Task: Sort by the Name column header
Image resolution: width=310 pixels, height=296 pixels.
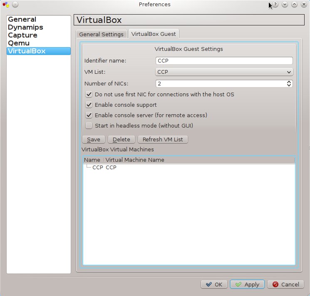Action: [93, 160]
